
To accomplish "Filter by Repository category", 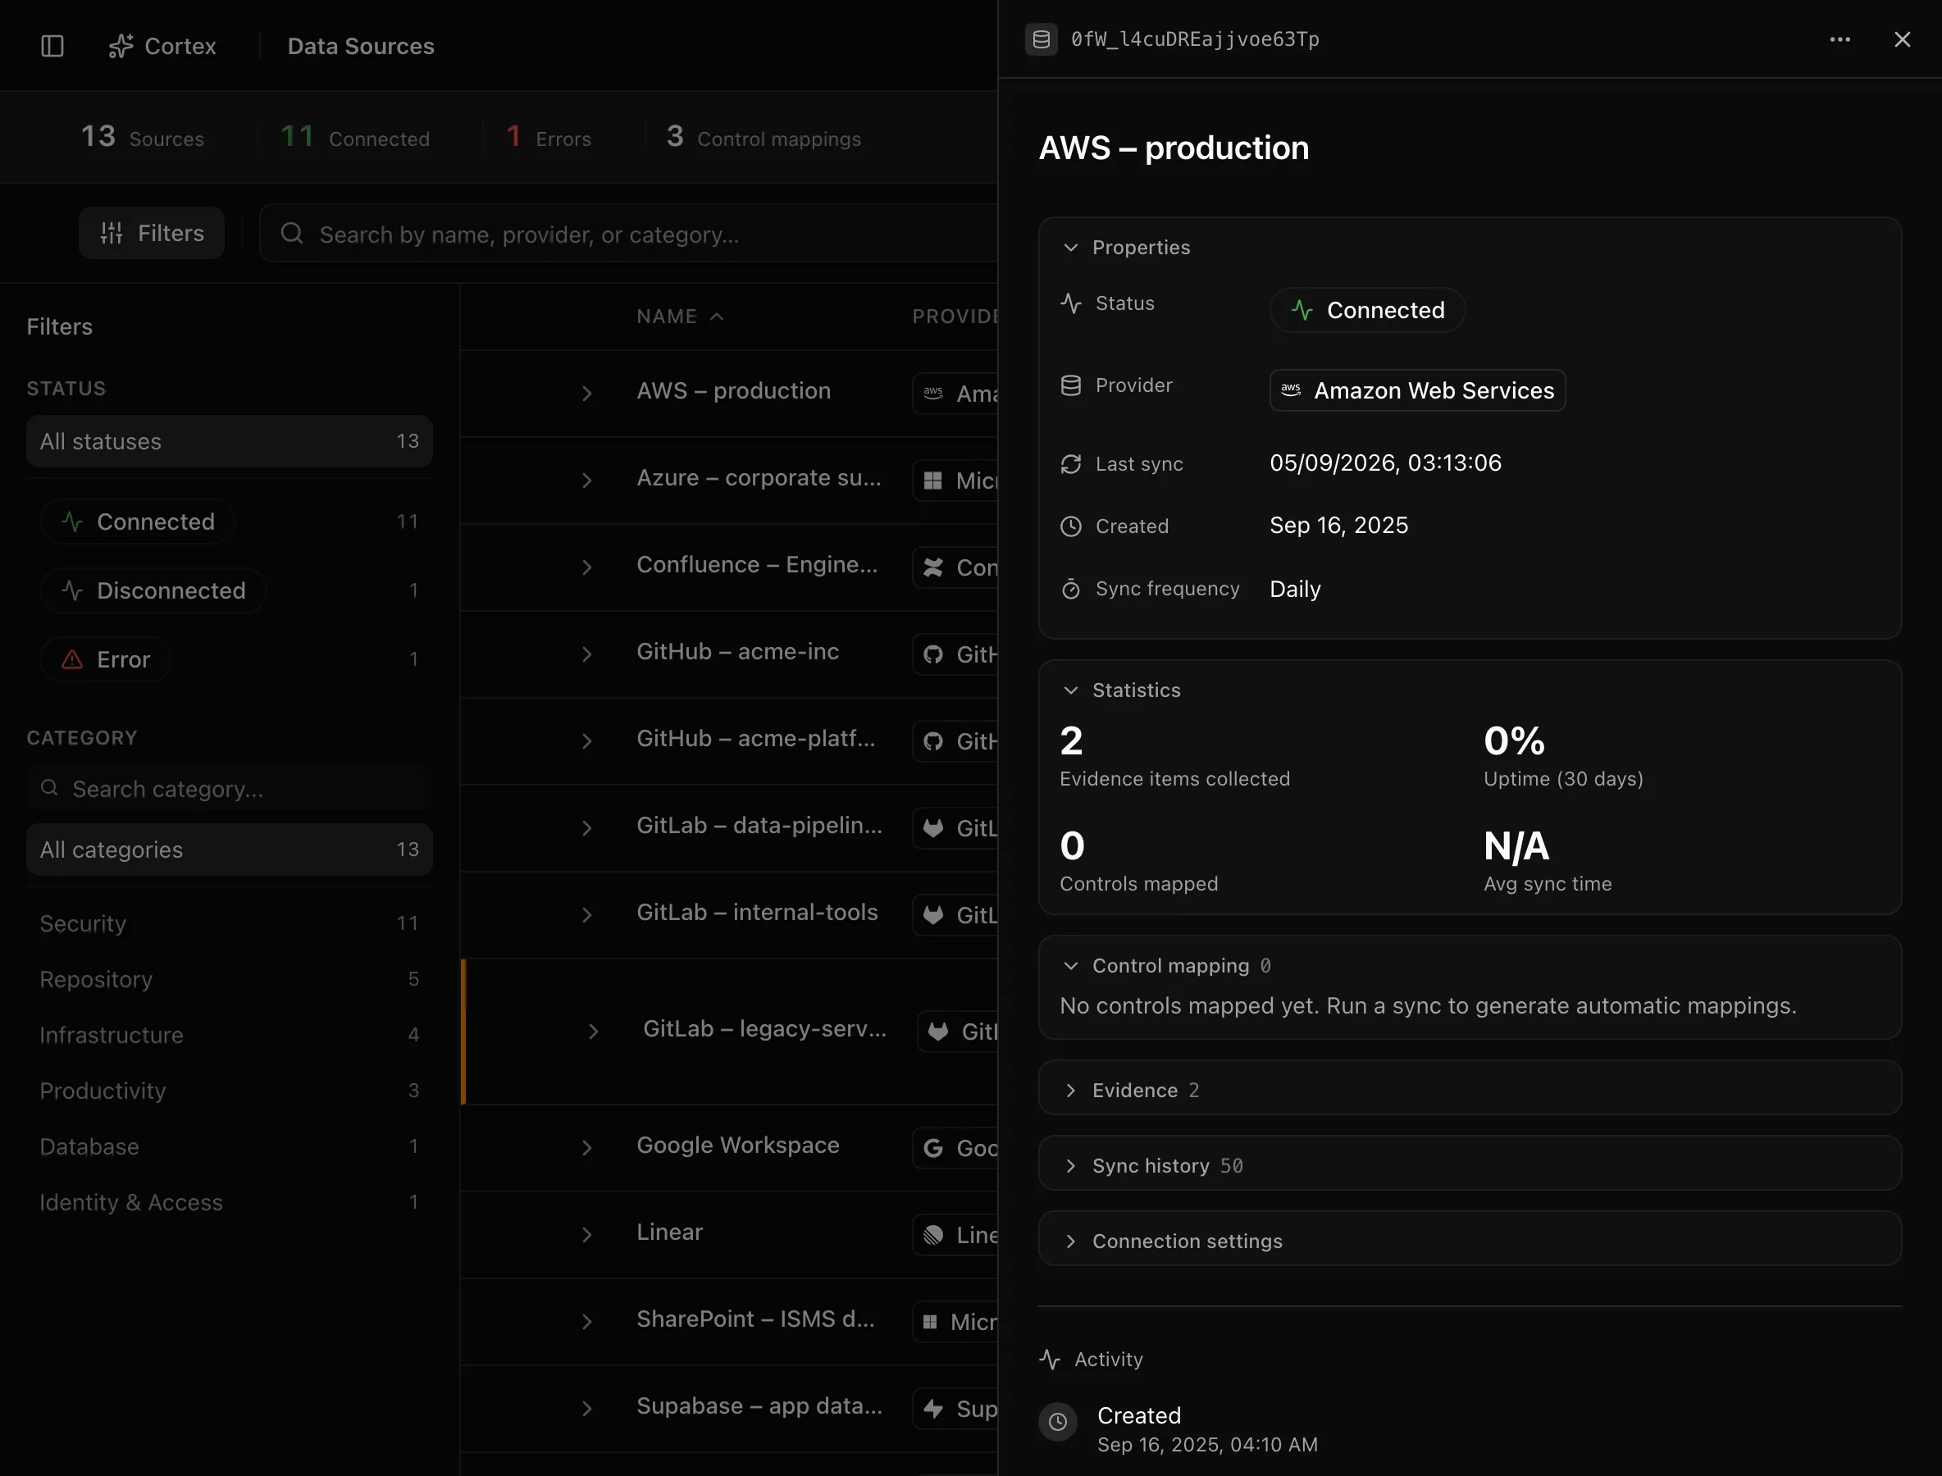I will pos(230,979).
